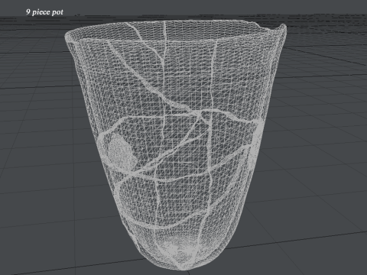Select the vertical crack descending from rim center

(x=164, y=66)
